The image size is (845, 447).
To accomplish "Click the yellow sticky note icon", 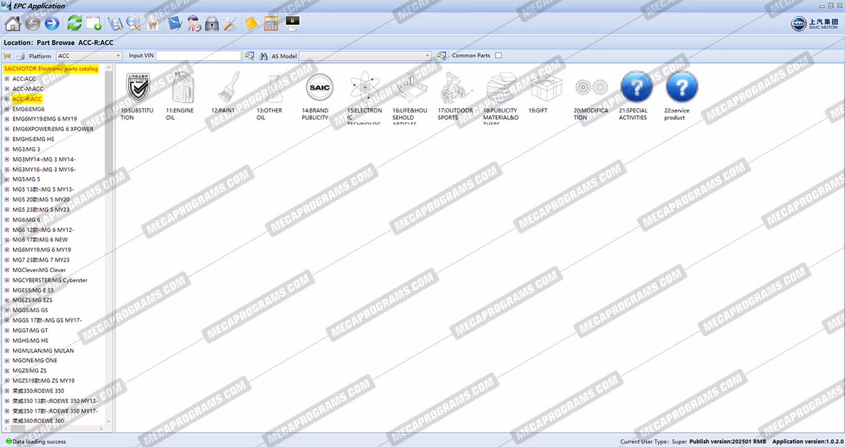I will coord(251,23).
